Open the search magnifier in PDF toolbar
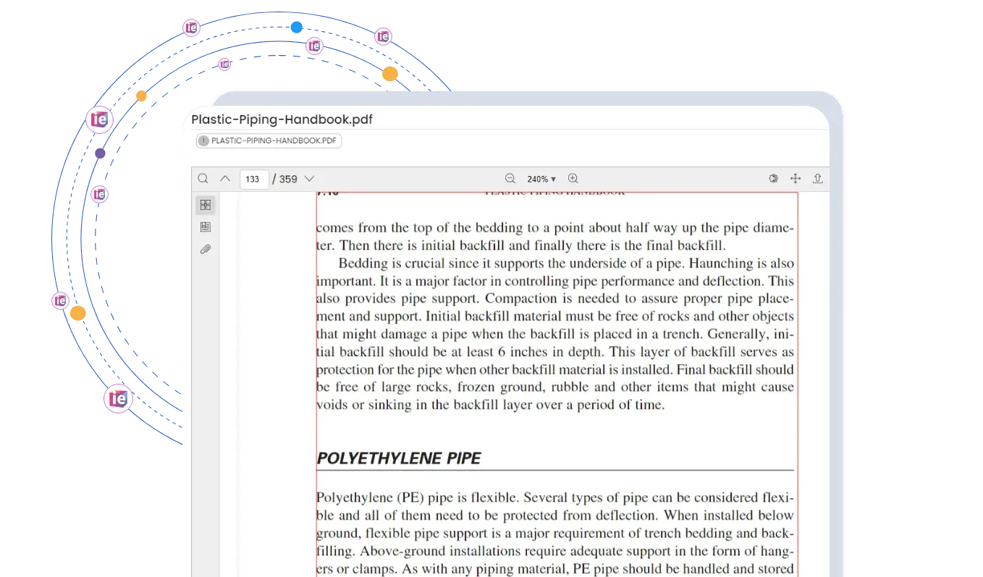This screenshot has height=577, width=983. (203, 179)
